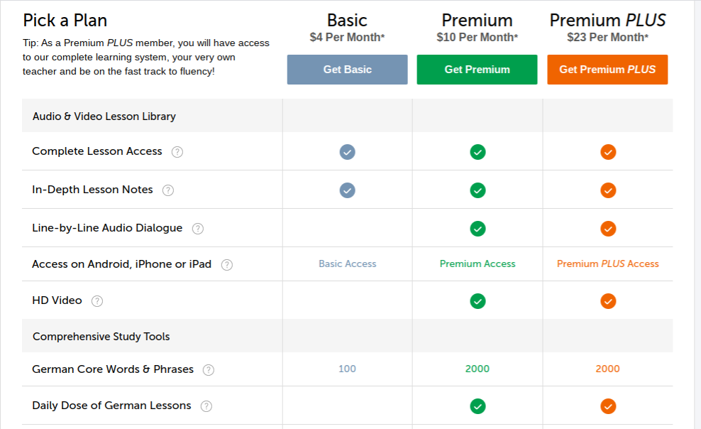Click the Get Basic button
This screenshot has height=429, width=701.
click(347, 70)
